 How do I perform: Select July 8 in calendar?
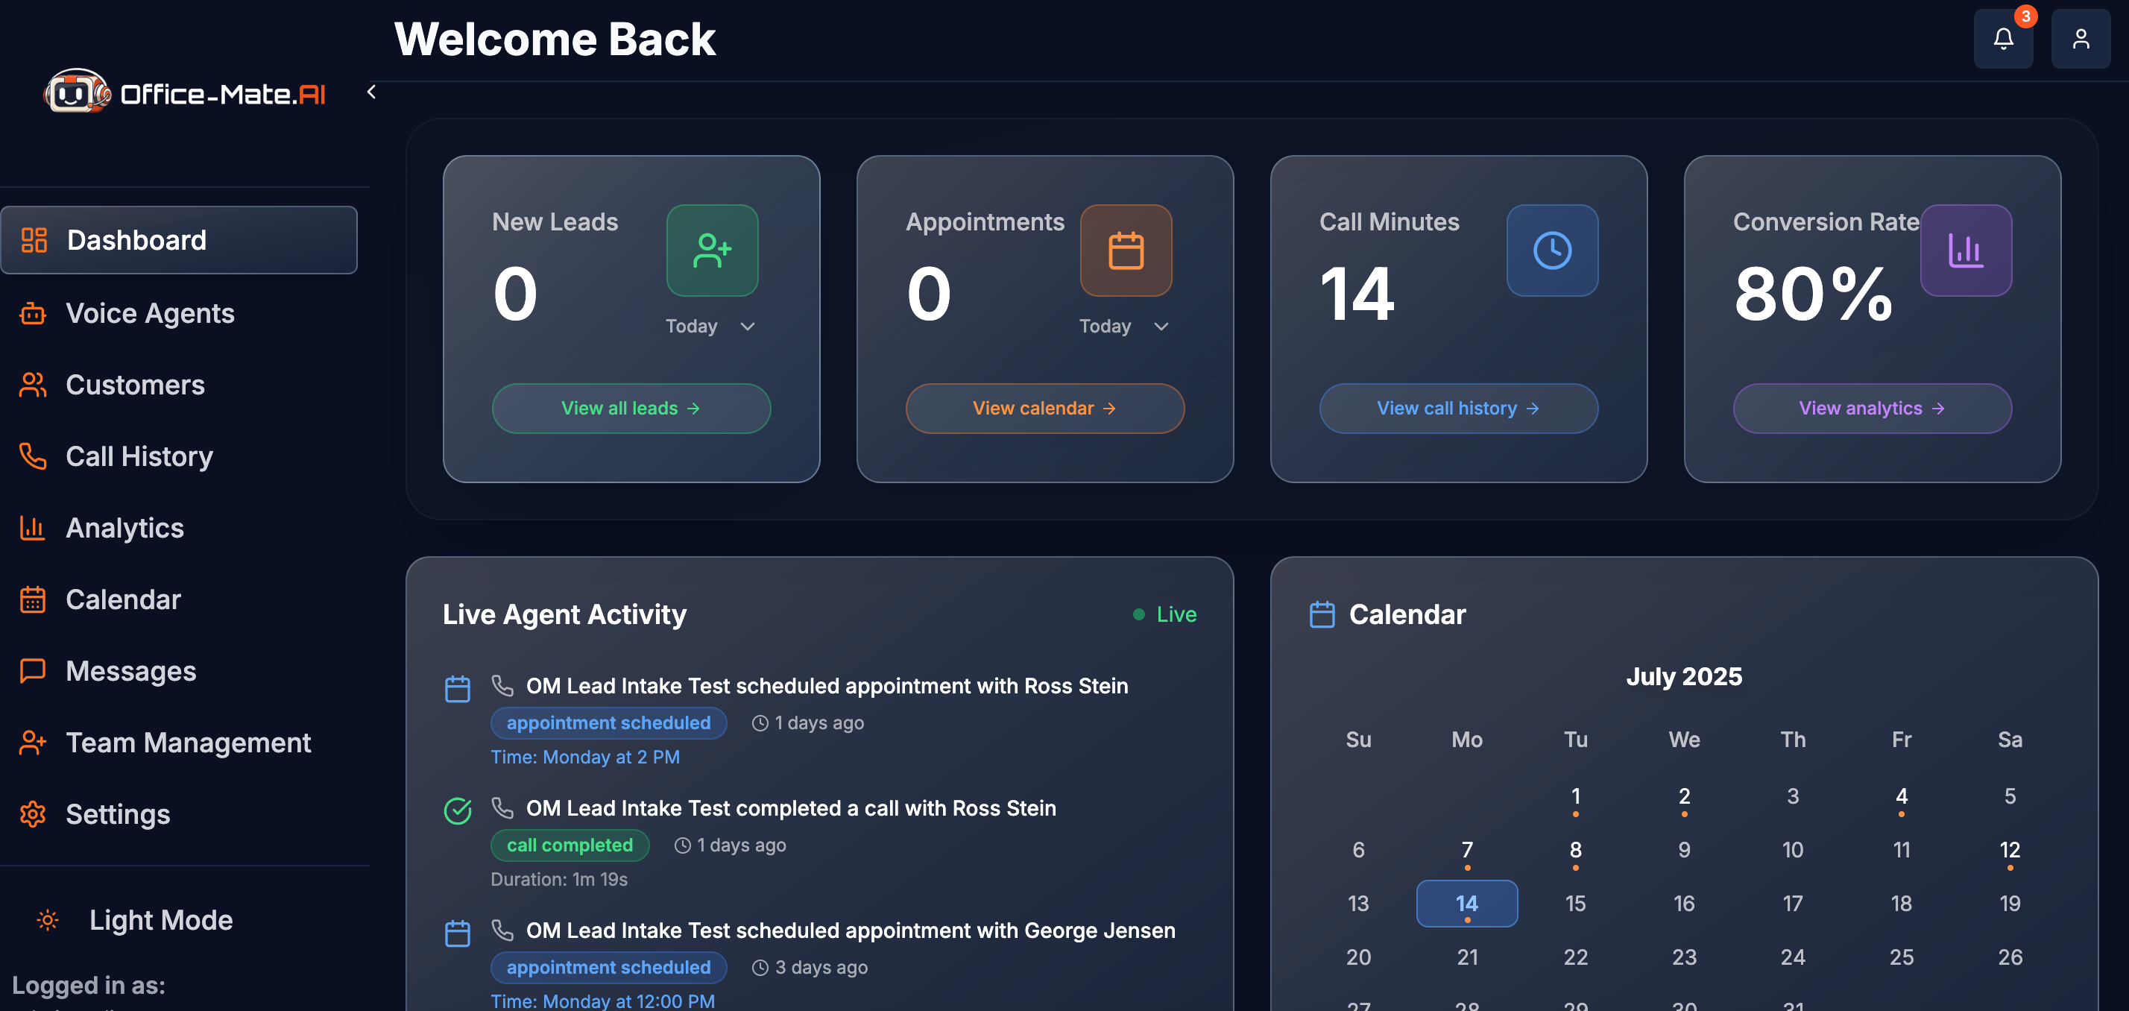pyautogui.click(x=1575, y=851)
